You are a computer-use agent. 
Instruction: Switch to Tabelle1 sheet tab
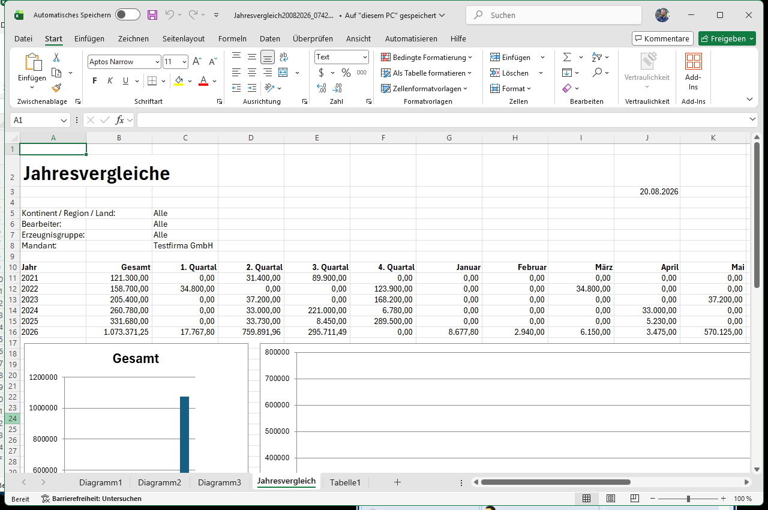(346, 482)
